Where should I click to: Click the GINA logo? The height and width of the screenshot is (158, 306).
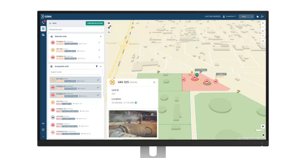[x=46, y=16]
